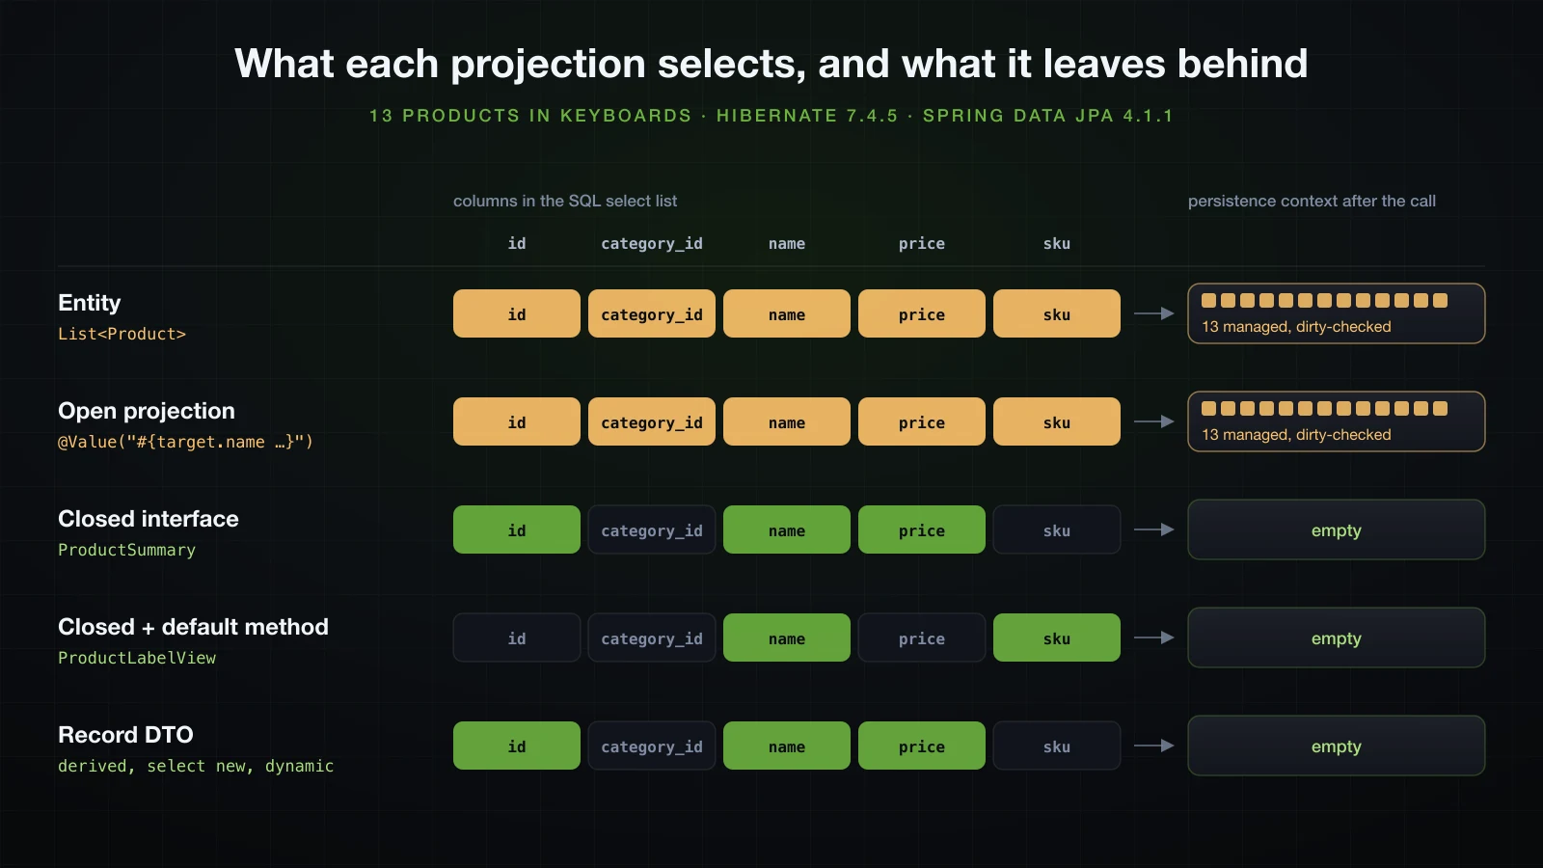
Task: Click the category_id column header
Action: pyautogui.click(x=652, y=244)
